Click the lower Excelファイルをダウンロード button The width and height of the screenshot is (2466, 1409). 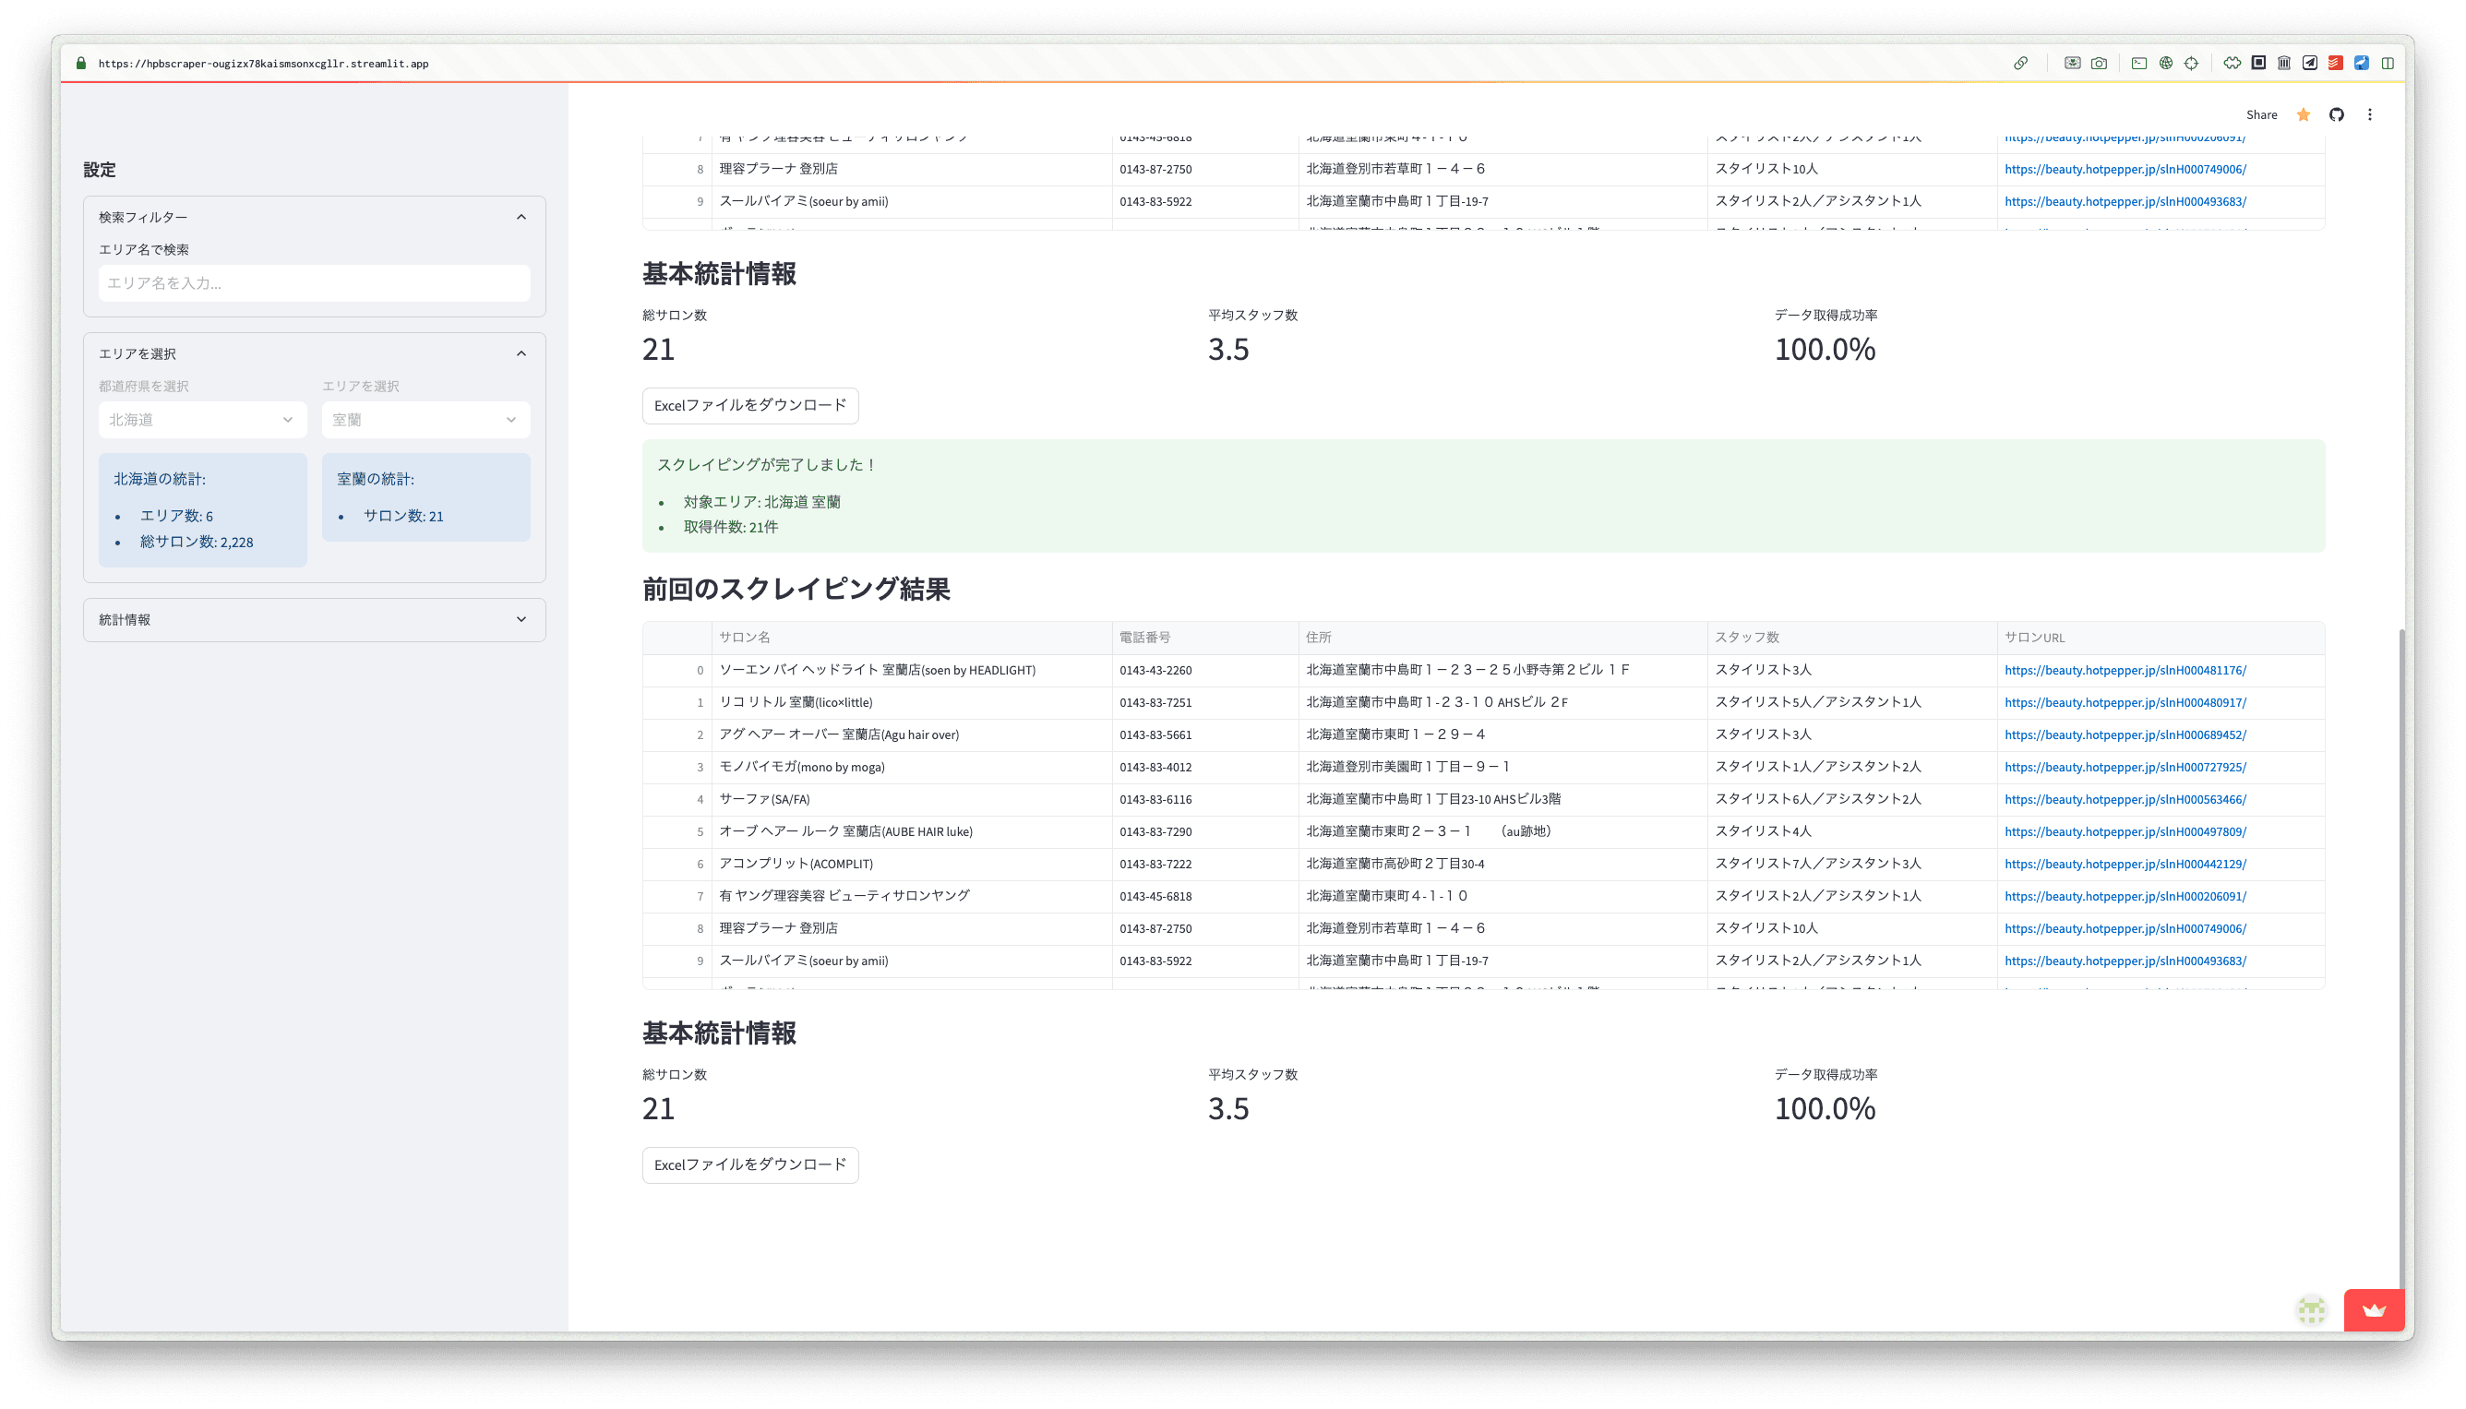(750, 1165)
